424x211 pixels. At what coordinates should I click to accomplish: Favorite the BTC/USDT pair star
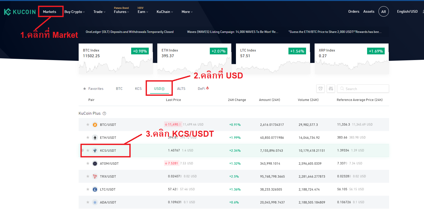click(x=88, y=125)
